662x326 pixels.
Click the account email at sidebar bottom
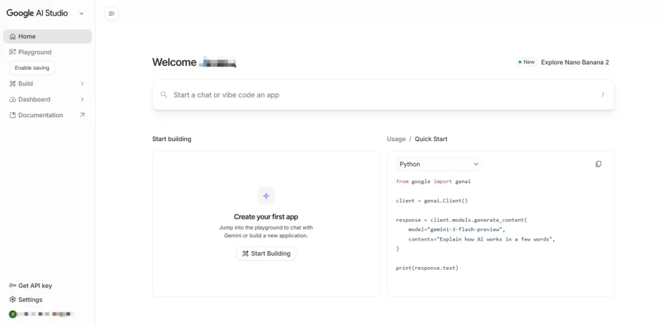[47, 314]
